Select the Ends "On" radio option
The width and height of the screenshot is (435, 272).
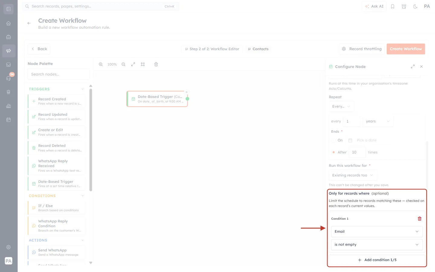pos(333,140)
